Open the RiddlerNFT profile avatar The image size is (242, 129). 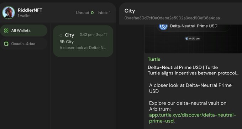tap(9, 13)
